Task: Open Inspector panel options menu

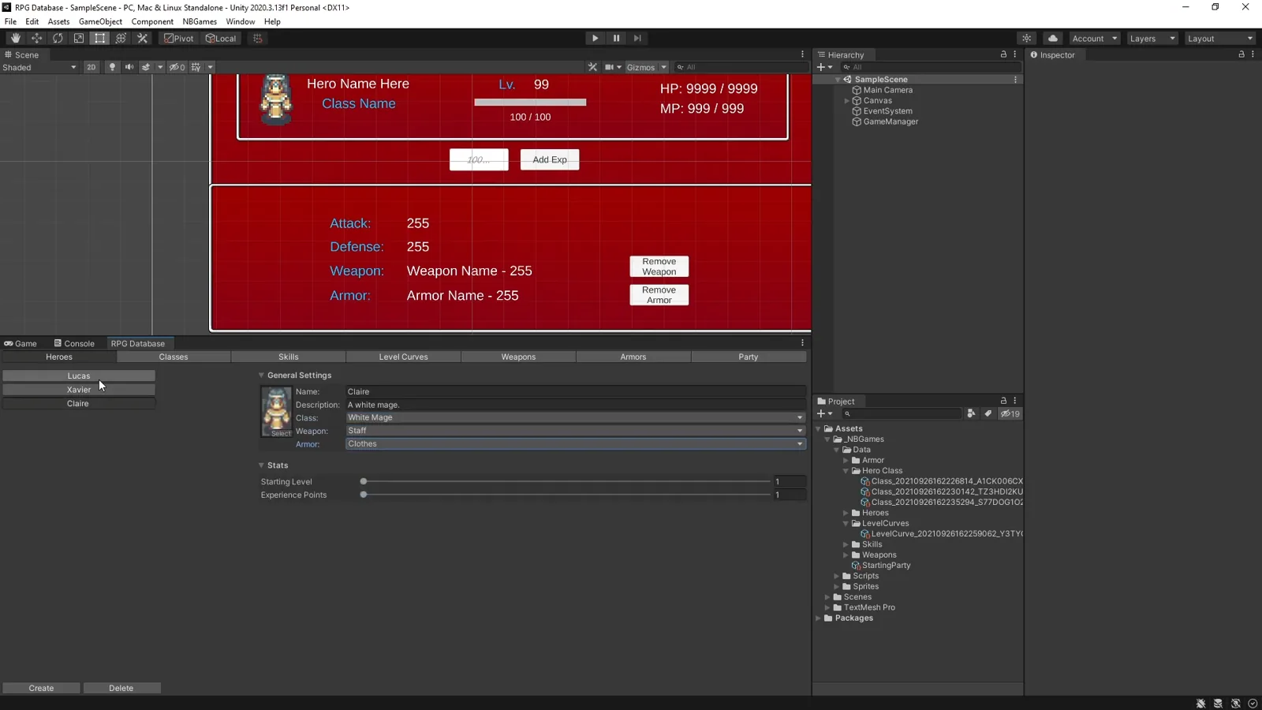Action: click(1253, 54)
